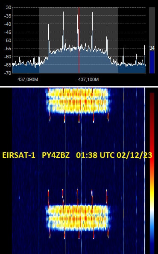Click the red center tuning line
This screenshot has width=158, height=254.
79,40
